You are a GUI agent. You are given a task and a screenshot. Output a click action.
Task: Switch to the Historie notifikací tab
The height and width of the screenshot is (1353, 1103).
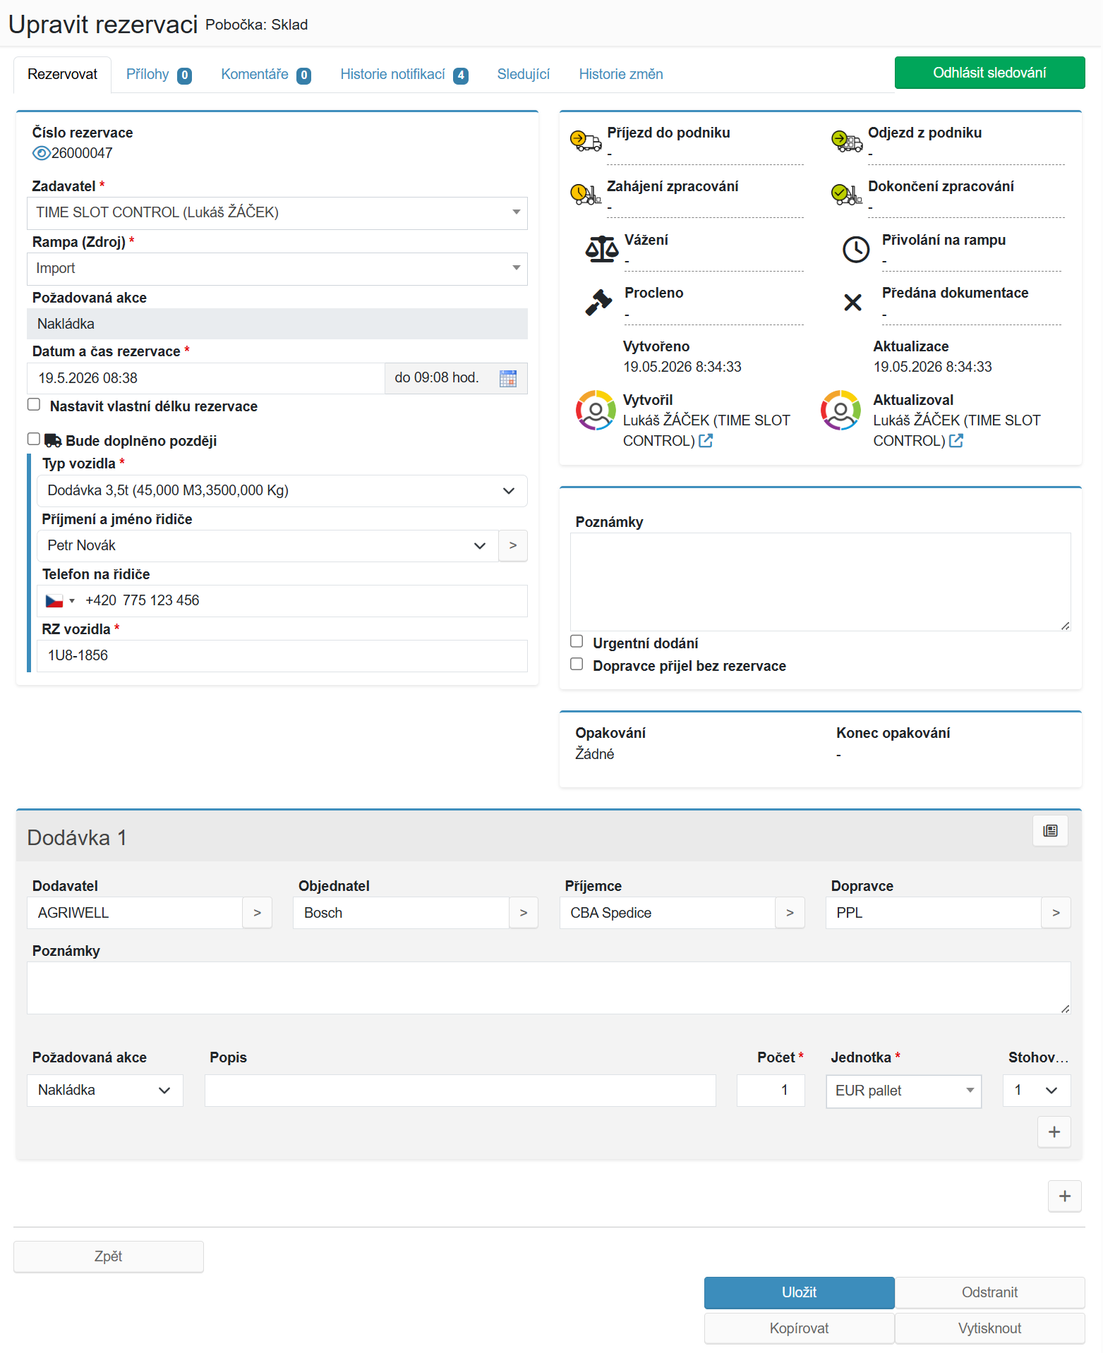404,75
